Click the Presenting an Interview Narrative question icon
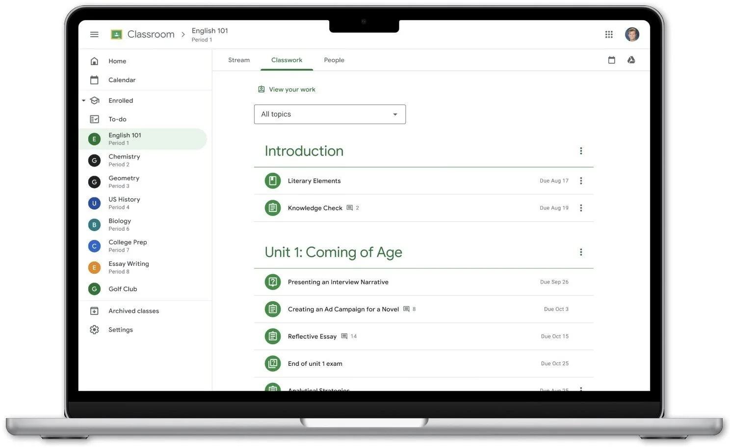This screenshot has width=732, height=448. pyautogui.click(x=273, y=282)
